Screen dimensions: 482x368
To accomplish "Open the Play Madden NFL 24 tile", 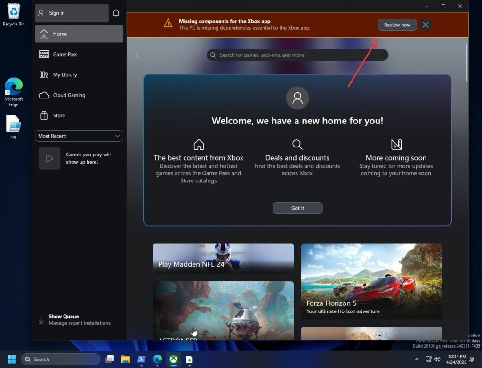I will (x=223, y=259).
